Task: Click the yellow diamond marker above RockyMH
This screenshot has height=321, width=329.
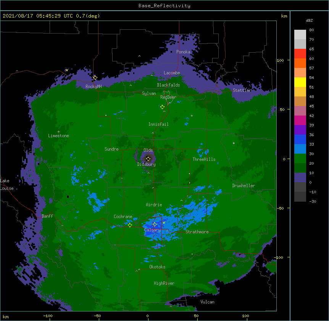Action: click(95, 78)
